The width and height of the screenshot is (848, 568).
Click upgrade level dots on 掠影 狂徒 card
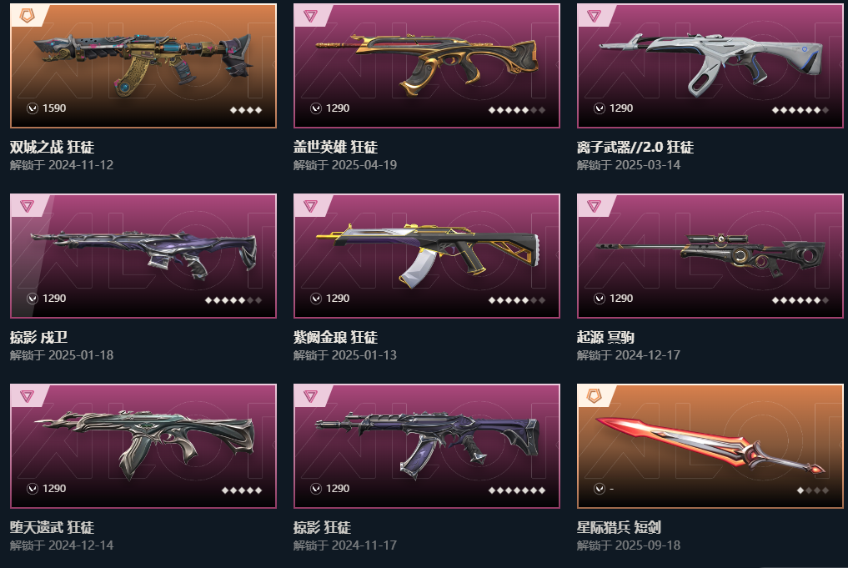[x=516, y=490]
